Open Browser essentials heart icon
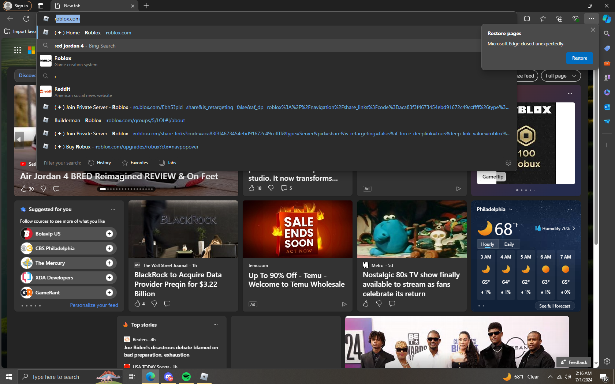 [x=575, y=19]
